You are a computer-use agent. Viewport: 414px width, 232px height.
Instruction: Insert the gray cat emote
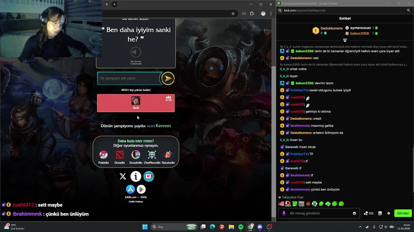coord(301,204)
